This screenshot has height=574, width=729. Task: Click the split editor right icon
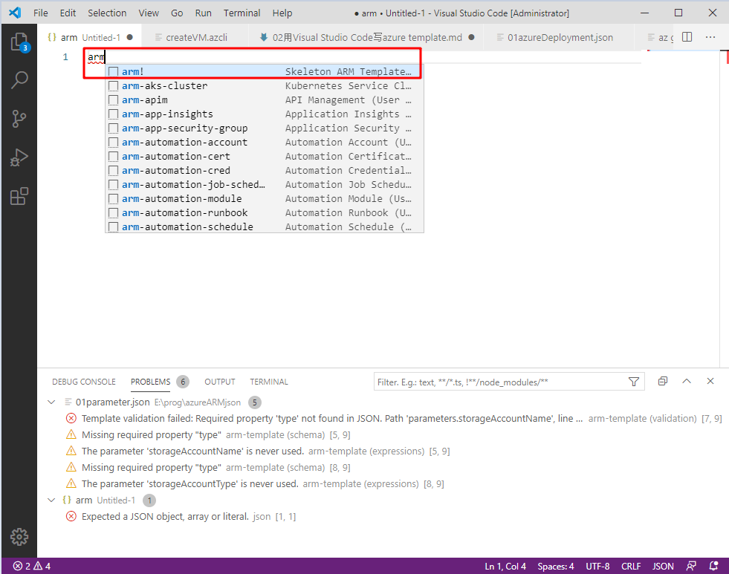(x=687, y=37)
